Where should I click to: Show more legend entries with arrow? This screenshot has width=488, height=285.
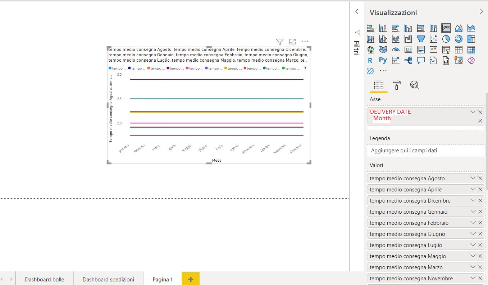[306, 68]
